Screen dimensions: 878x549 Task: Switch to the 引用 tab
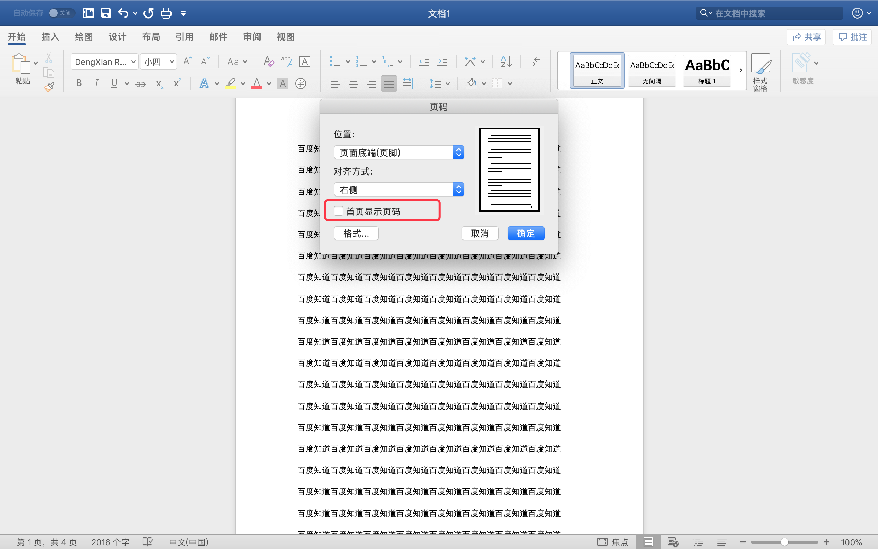(x=185, y=37)
